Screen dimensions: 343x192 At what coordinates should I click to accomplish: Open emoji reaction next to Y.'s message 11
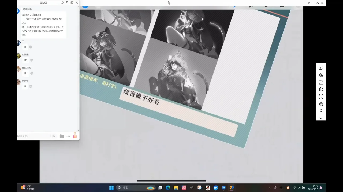tap(31, 47)
